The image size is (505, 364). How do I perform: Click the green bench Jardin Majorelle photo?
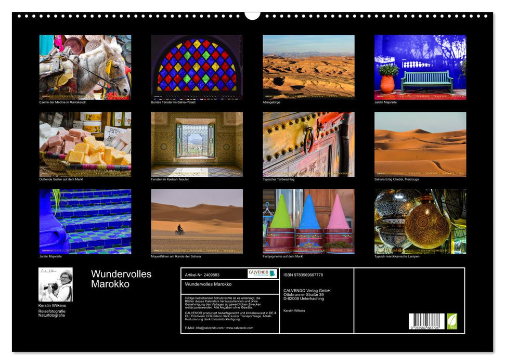coord(420,67)
